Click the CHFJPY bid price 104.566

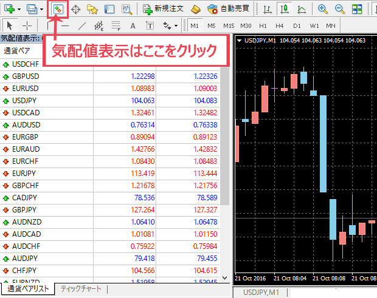point(142,271)
